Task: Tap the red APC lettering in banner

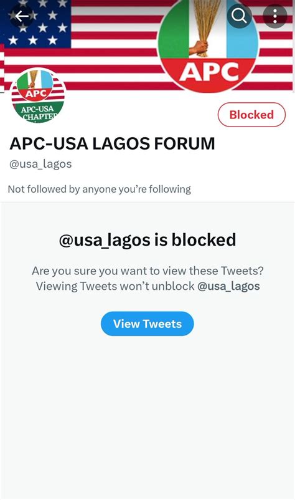Action: [x=209, y=72]
